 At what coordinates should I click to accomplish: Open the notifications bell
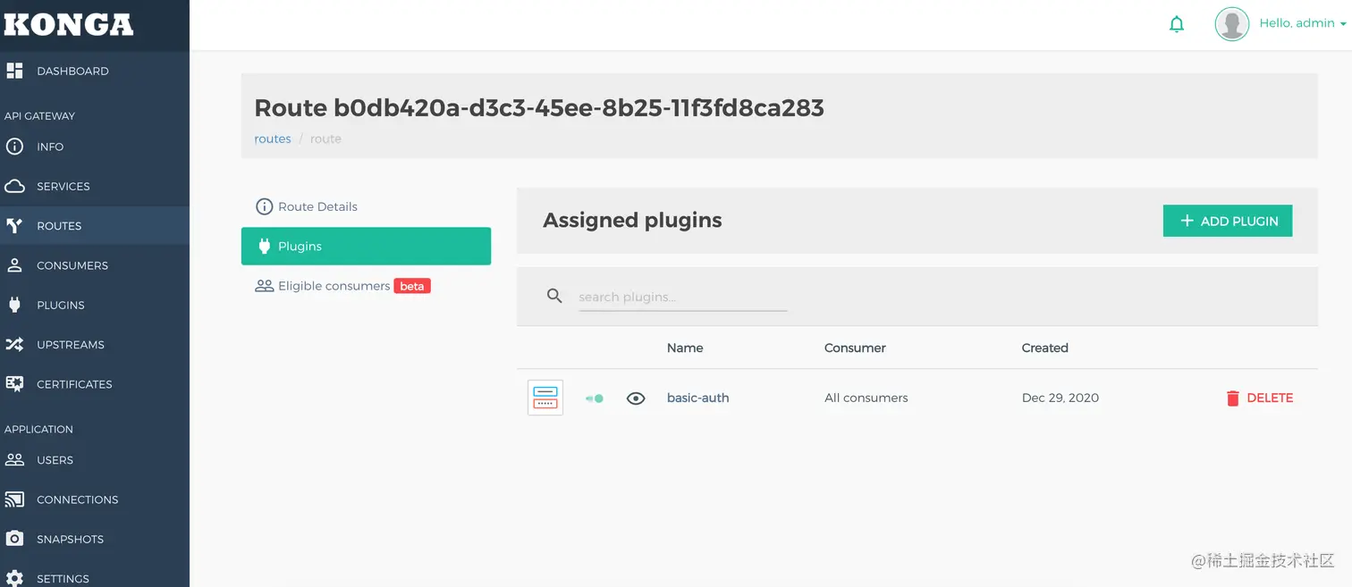coord(1177,24)
